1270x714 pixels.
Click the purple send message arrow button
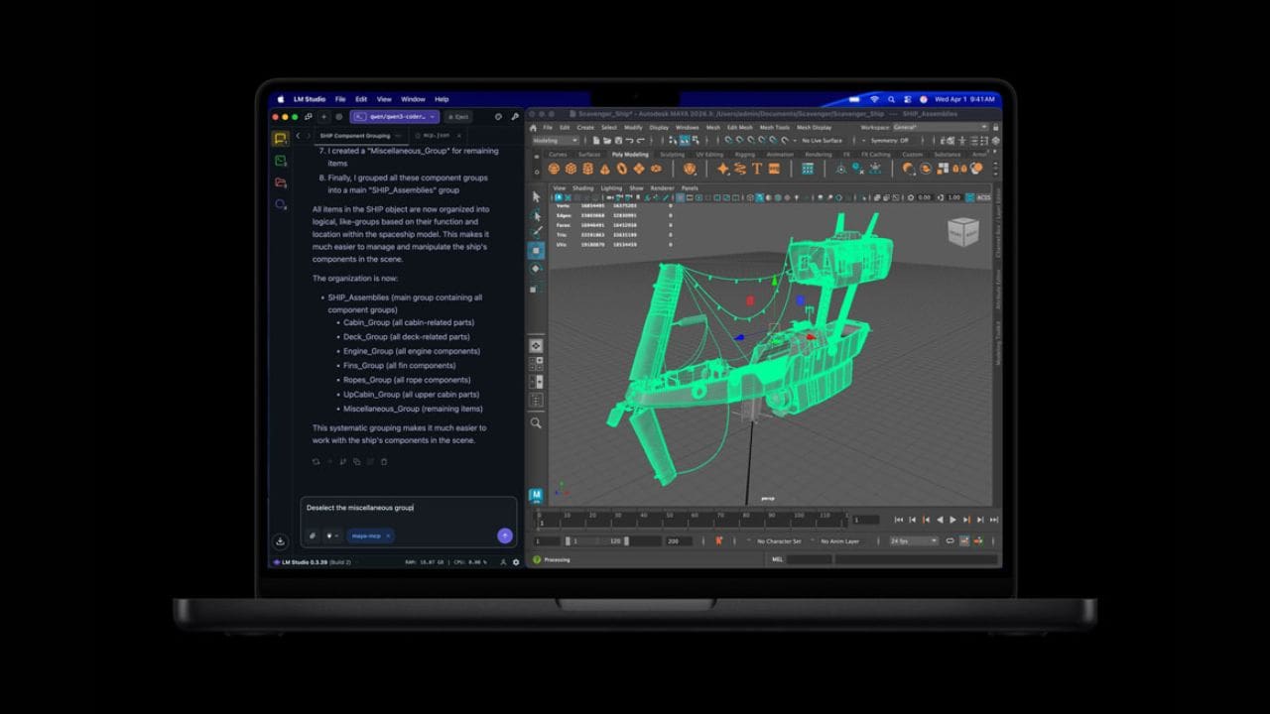coord(504,535)
